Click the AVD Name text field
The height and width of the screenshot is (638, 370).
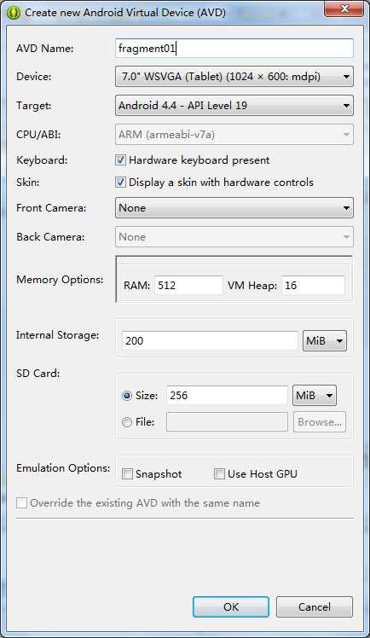(x=234, y=49)
